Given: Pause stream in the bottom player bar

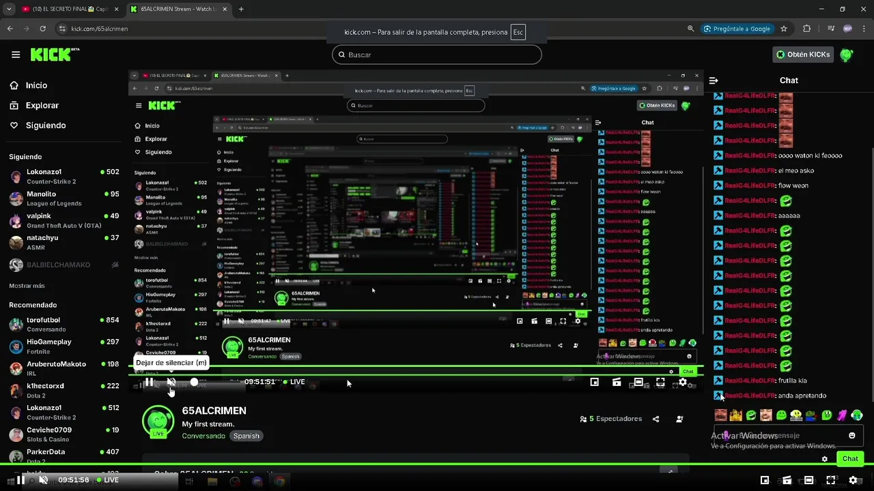Looking at the screenshot, I should 21,480.
